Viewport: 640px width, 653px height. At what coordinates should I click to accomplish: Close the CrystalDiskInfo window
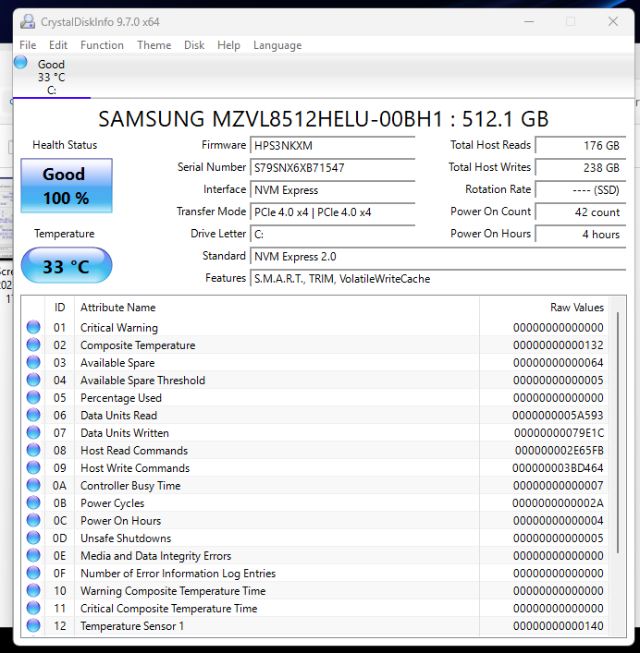point(613,21)
